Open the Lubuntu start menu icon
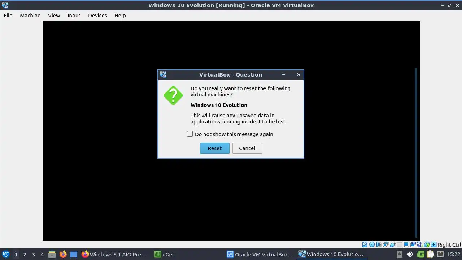462x260 pixels. 5,254
